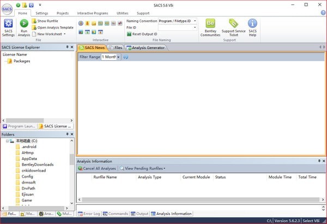The width and height of the screenshot is (327, 224).
Task: Select the Files document tab
Action: click(116, 48)
